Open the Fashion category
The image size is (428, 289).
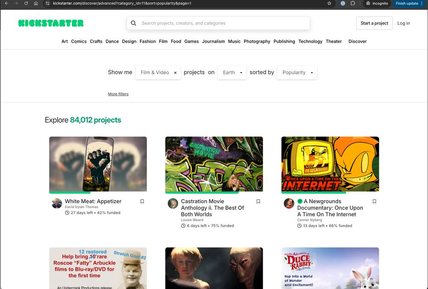pos(148,41)
